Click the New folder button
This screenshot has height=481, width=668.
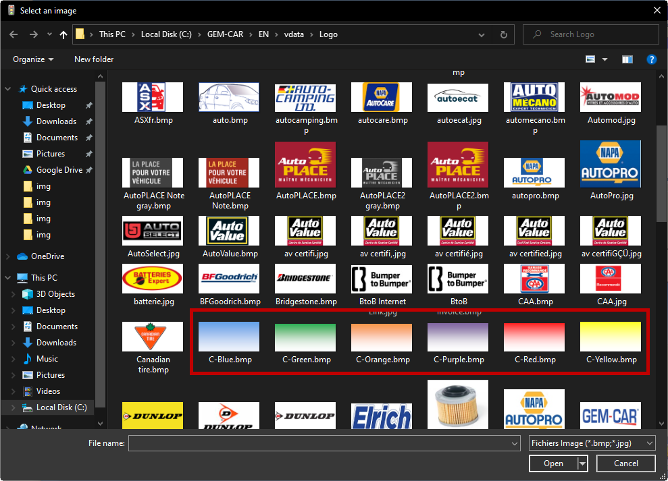click(x=94, y=59)
